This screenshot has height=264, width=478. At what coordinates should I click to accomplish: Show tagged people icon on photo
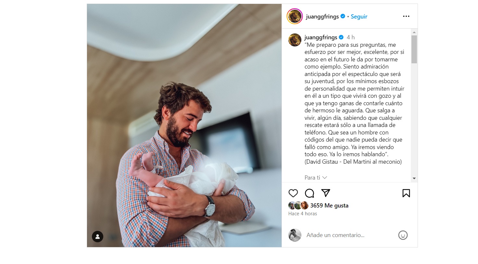point(97,236)
